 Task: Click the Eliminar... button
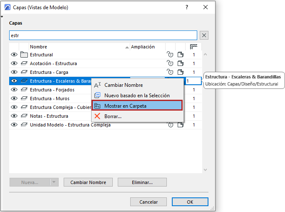142,182
